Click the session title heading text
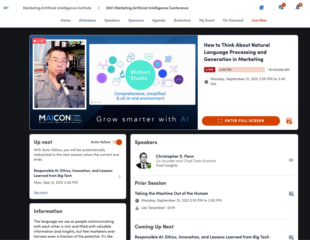 (x=237, y=52)
